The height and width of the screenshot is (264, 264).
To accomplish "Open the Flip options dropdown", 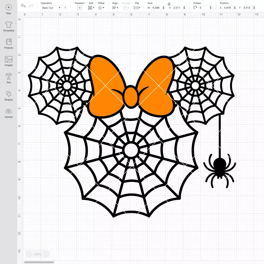I will (137, 8).
